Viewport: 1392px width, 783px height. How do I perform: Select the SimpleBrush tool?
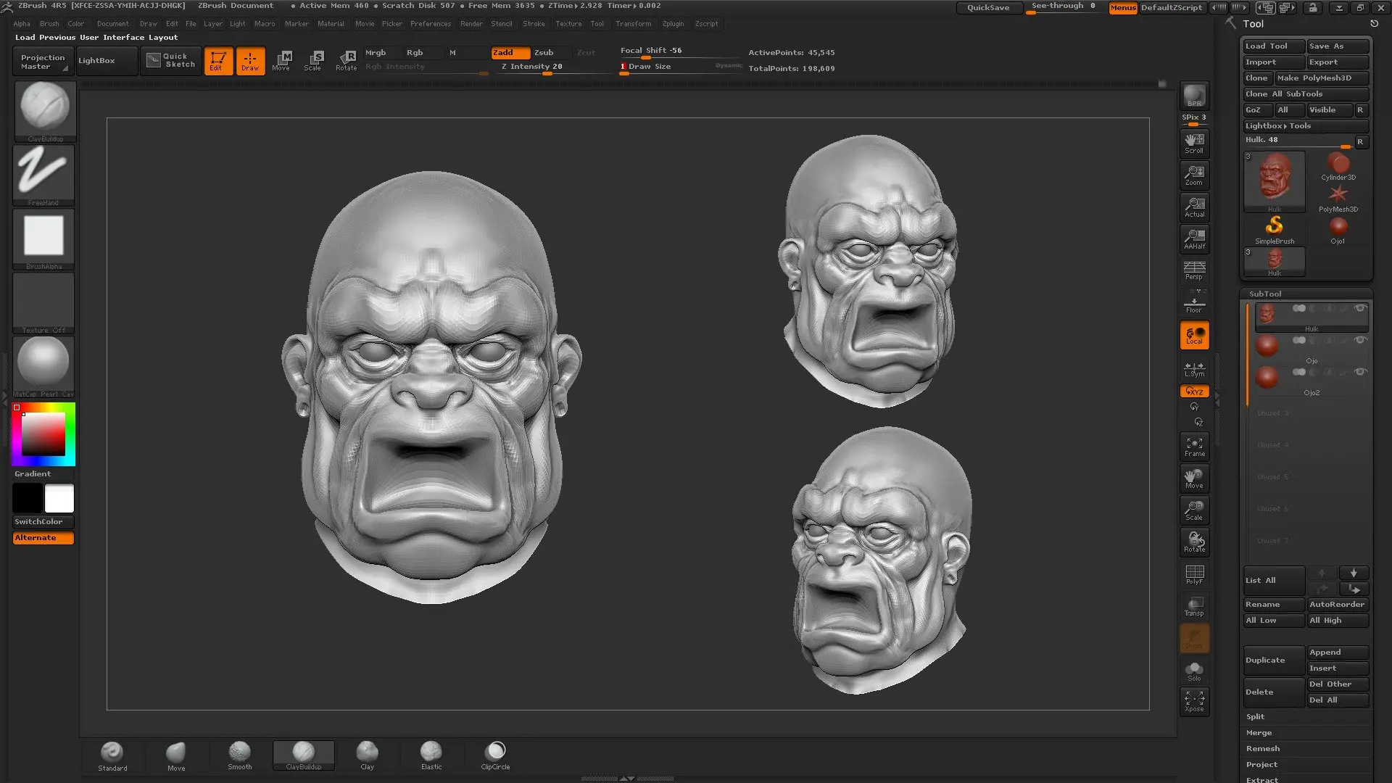pos(1275,229)
